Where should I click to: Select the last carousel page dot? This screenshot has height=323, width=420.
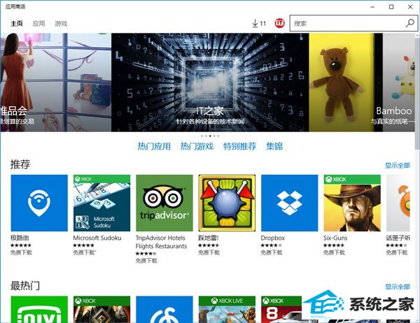[x=218, y=136]
